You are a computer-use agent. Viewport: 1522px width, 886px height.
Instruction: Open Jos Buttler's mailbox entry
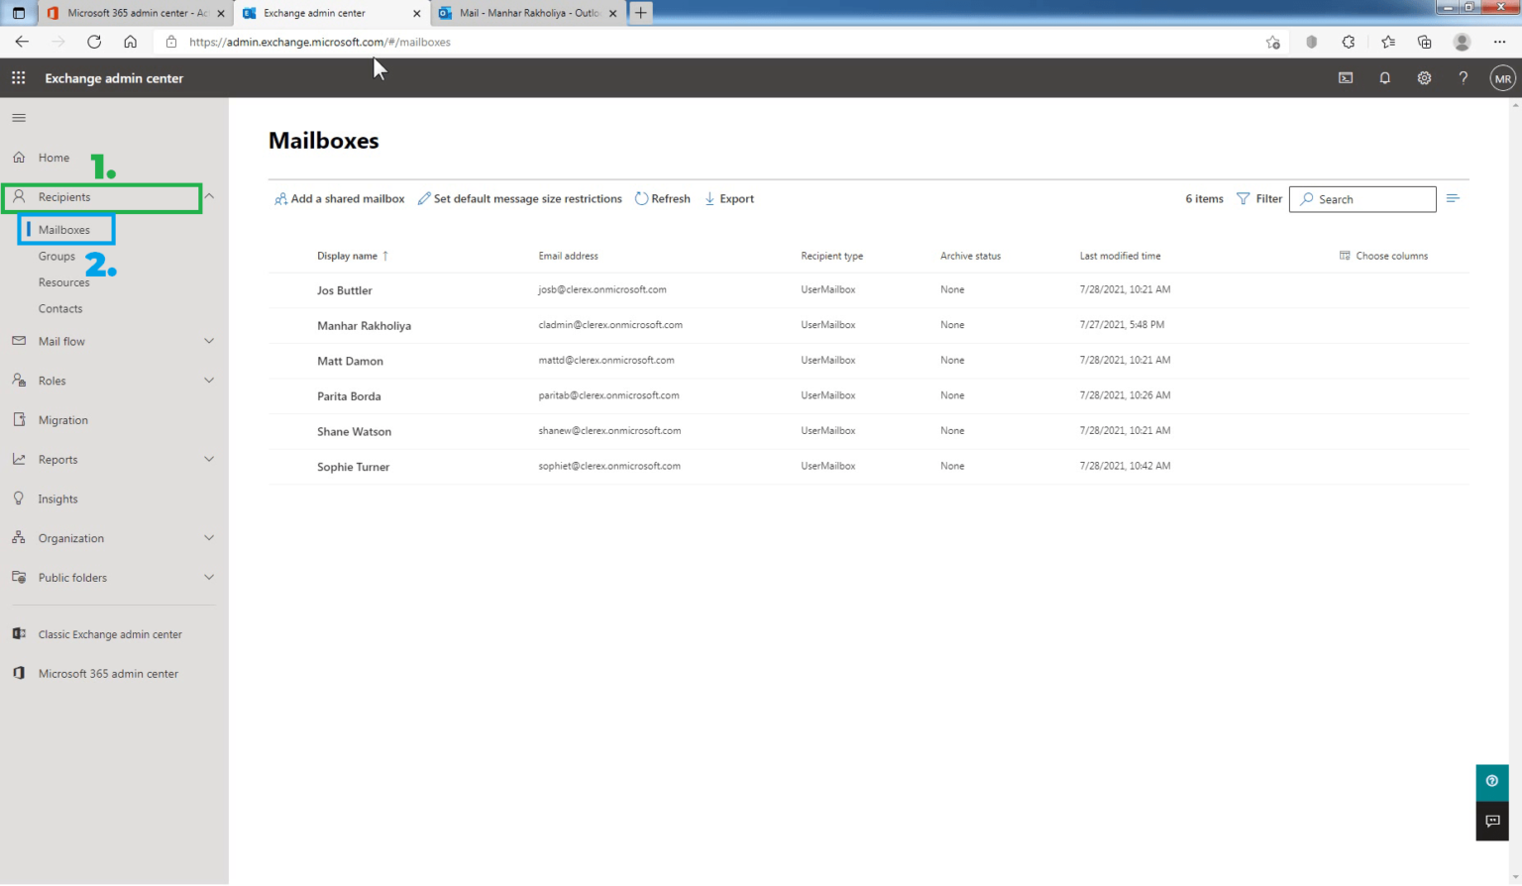click(x=344, y=290)
